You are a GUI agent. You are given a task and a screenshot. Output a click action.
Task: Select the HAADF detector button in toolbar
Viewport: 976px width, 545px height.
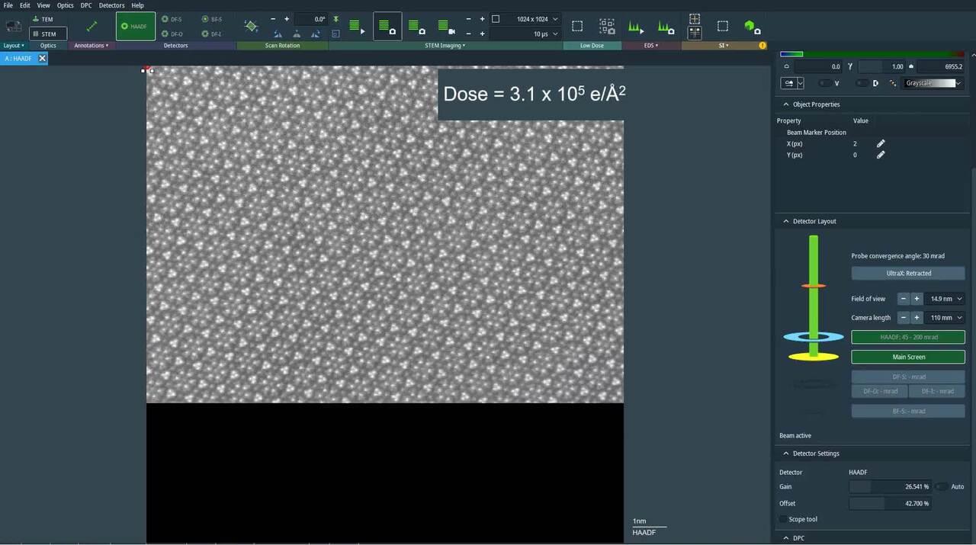click(x=135, y=26)
